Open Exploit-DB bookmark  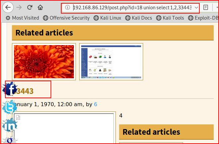coord(203,18)
